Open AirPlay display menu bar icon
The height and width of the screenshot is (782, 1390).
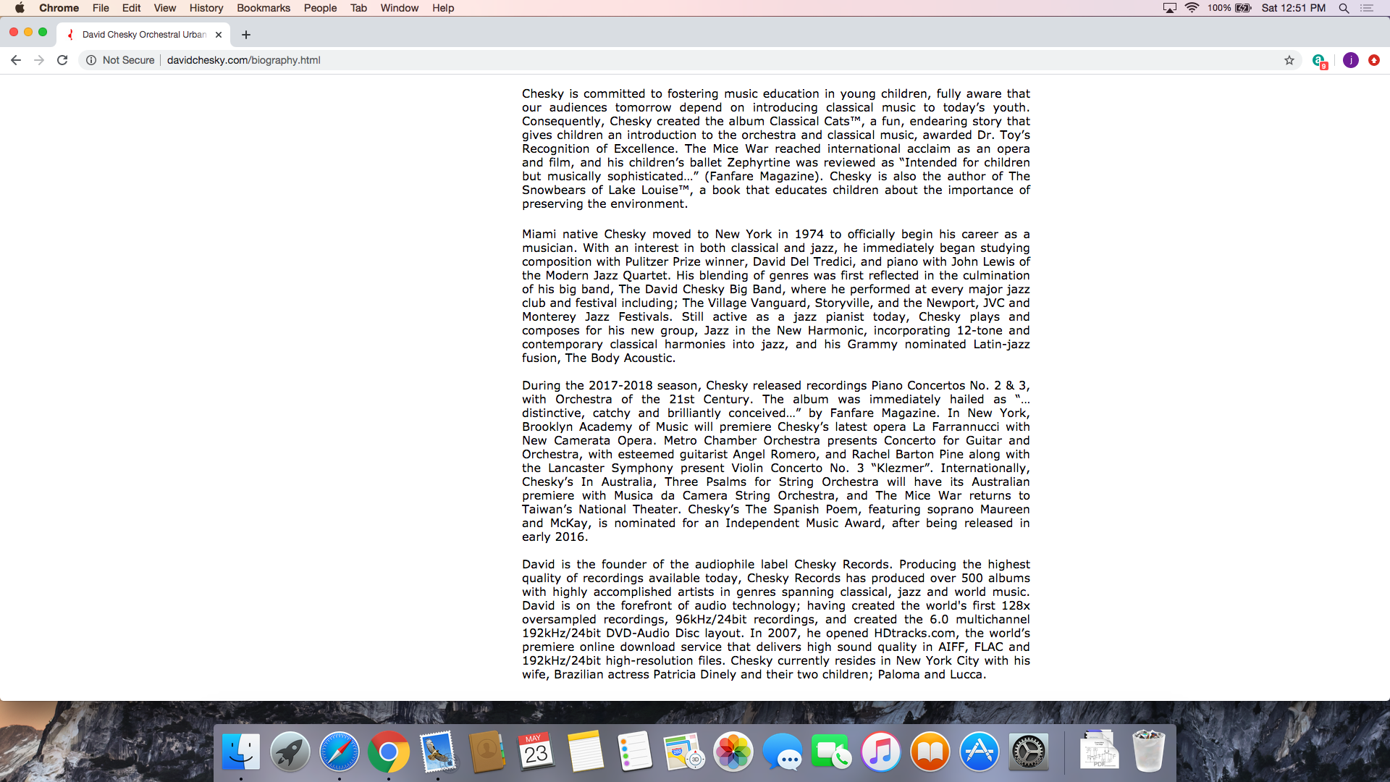click(1170, 8)
